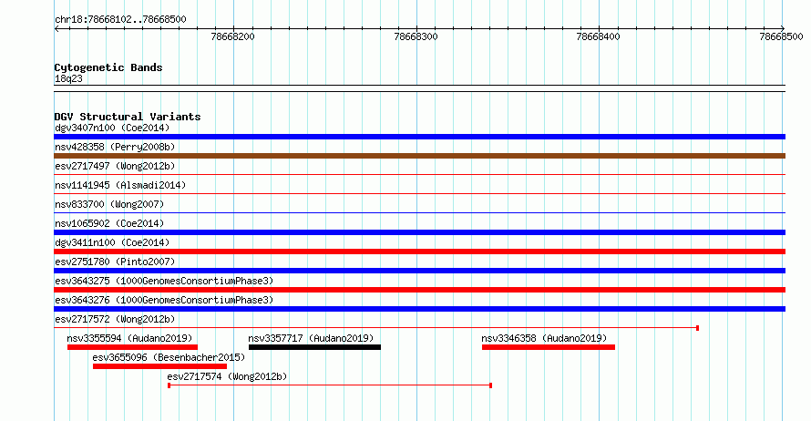
Task: Click ruler position 78668300
Action: coord(416,36)
